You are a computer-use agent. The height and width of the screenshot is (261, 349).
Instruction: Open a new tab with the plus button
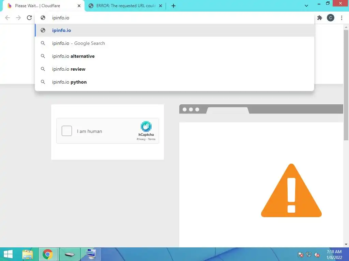tap(173, 6)
